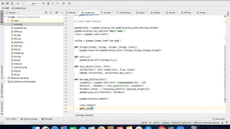
Task: Click the cargame.py breadcrumb in navigation bar
Action: tap(19, 8)
